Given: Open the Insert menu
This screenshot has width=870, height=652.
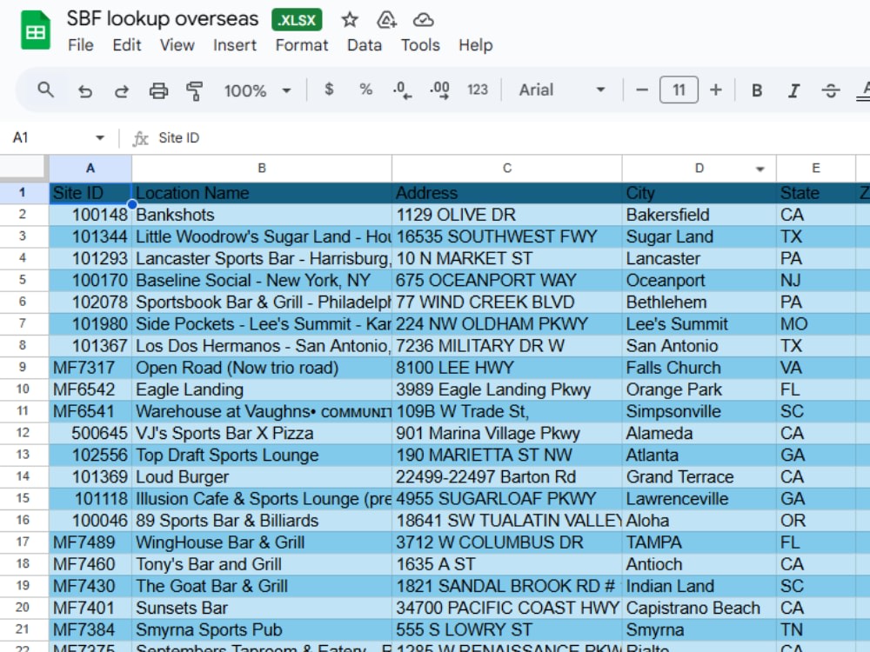Looking at the screenshot, I should tap(235, 45).
